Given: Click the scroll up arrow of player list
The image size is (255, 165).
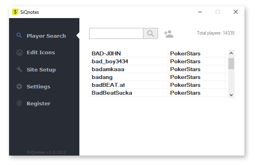Looking at the screenshot, I should point(231,53).
